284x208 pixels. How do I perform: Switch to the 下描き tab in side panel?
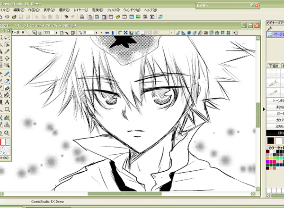tap(274, 66)
